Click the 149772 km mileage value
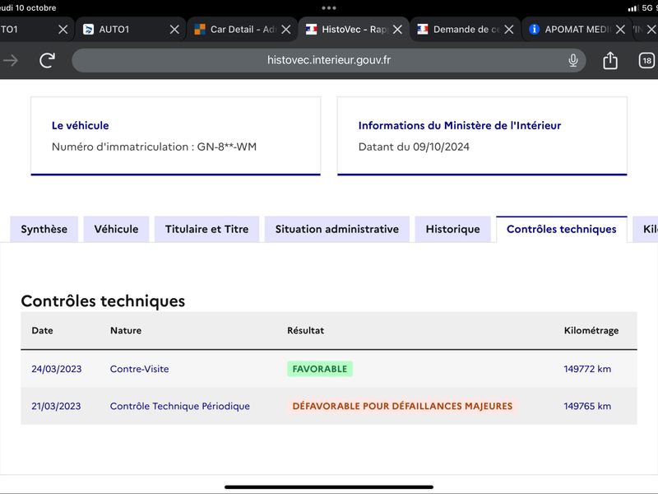This screenshot has height=494, width=658. point(587,369)
